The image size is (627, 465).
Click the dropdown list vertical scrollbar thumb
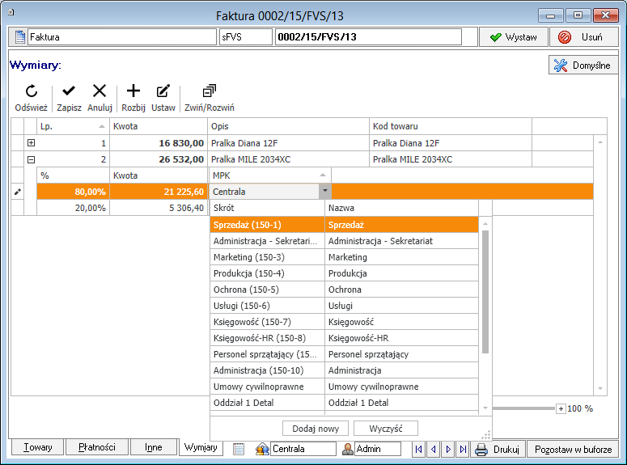(x=485, y=292)
